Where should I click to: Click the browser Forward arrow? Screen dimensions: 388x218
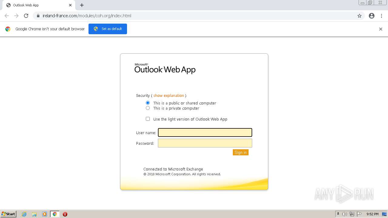(x=16, y=16)
